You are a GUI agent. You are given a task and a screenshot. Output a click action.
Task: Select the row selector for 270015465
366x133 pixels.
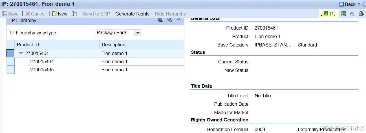pos(10,70)
